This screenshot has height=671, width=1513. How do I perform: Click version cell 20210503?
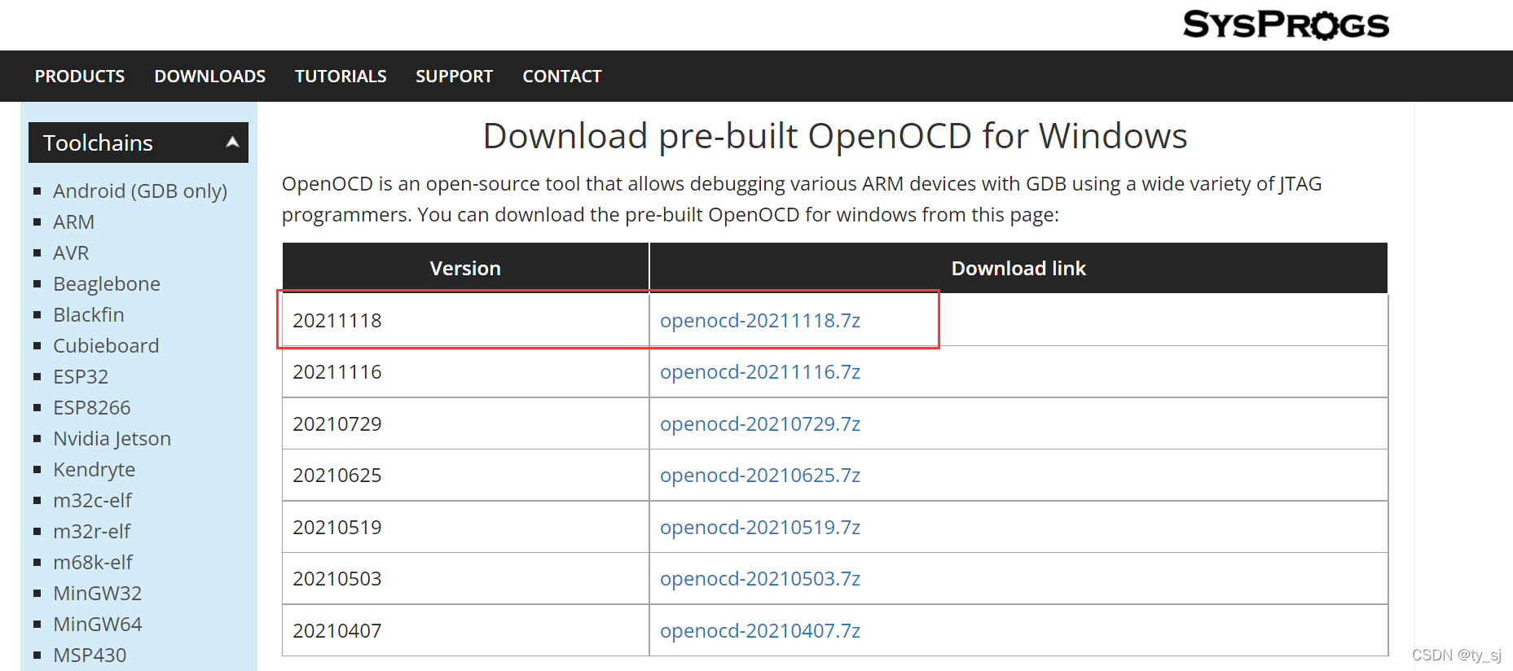pyautogui.click(x=465, y=579)
